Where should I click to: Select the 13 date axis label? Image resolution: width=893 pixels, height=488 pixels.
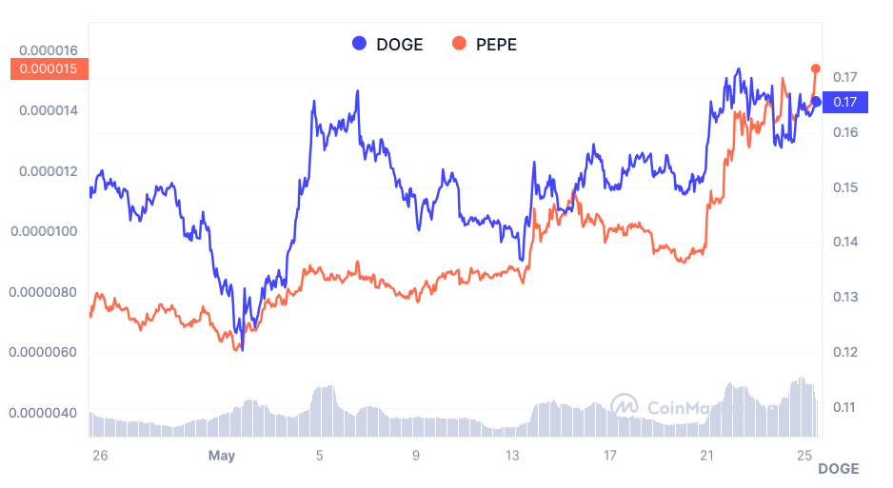tap(515, 456)
